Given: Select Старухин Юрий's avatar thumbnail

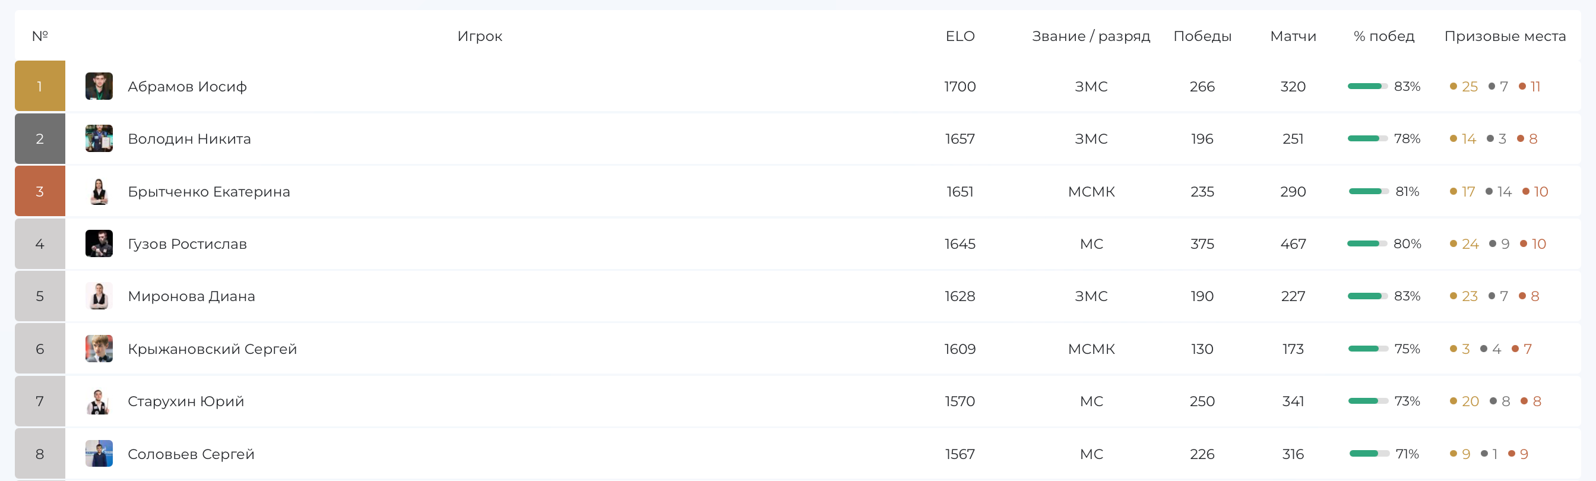Looking at the screenshot, I should tap(99, 401).
